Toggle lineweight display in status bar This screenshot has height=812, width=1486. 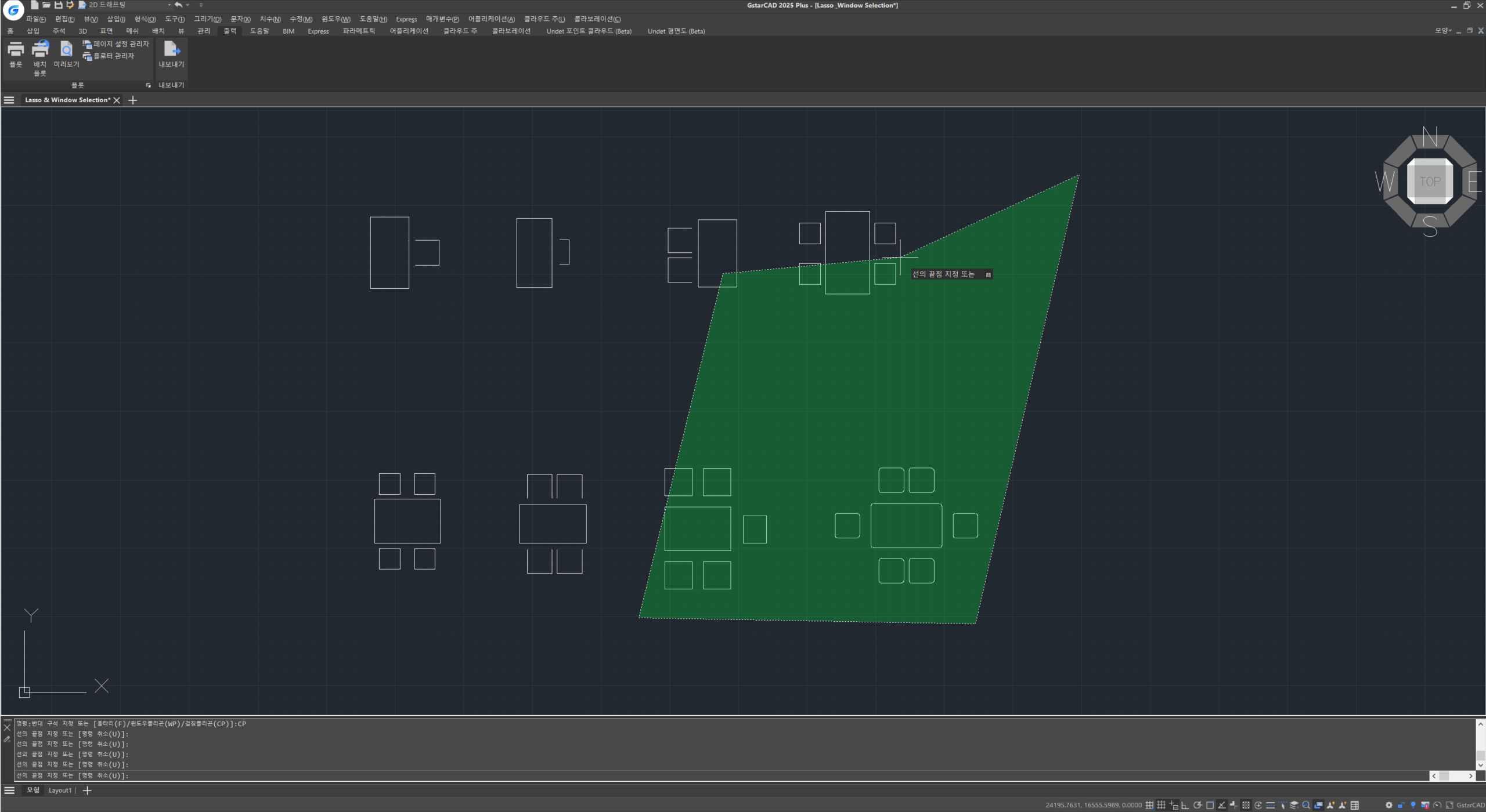tap(1233, 805)
